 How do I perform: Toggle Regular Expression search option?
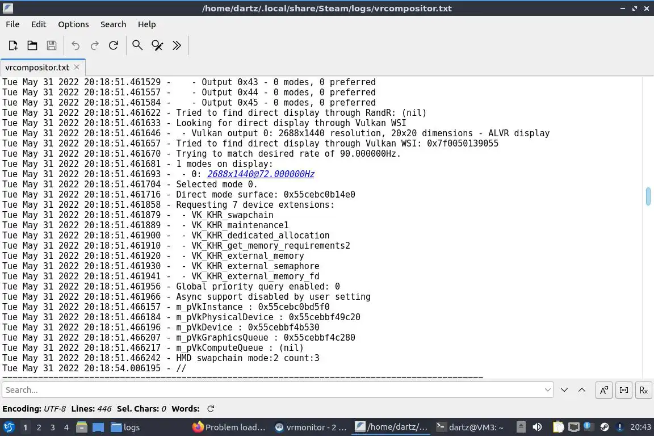pos(644,390)
